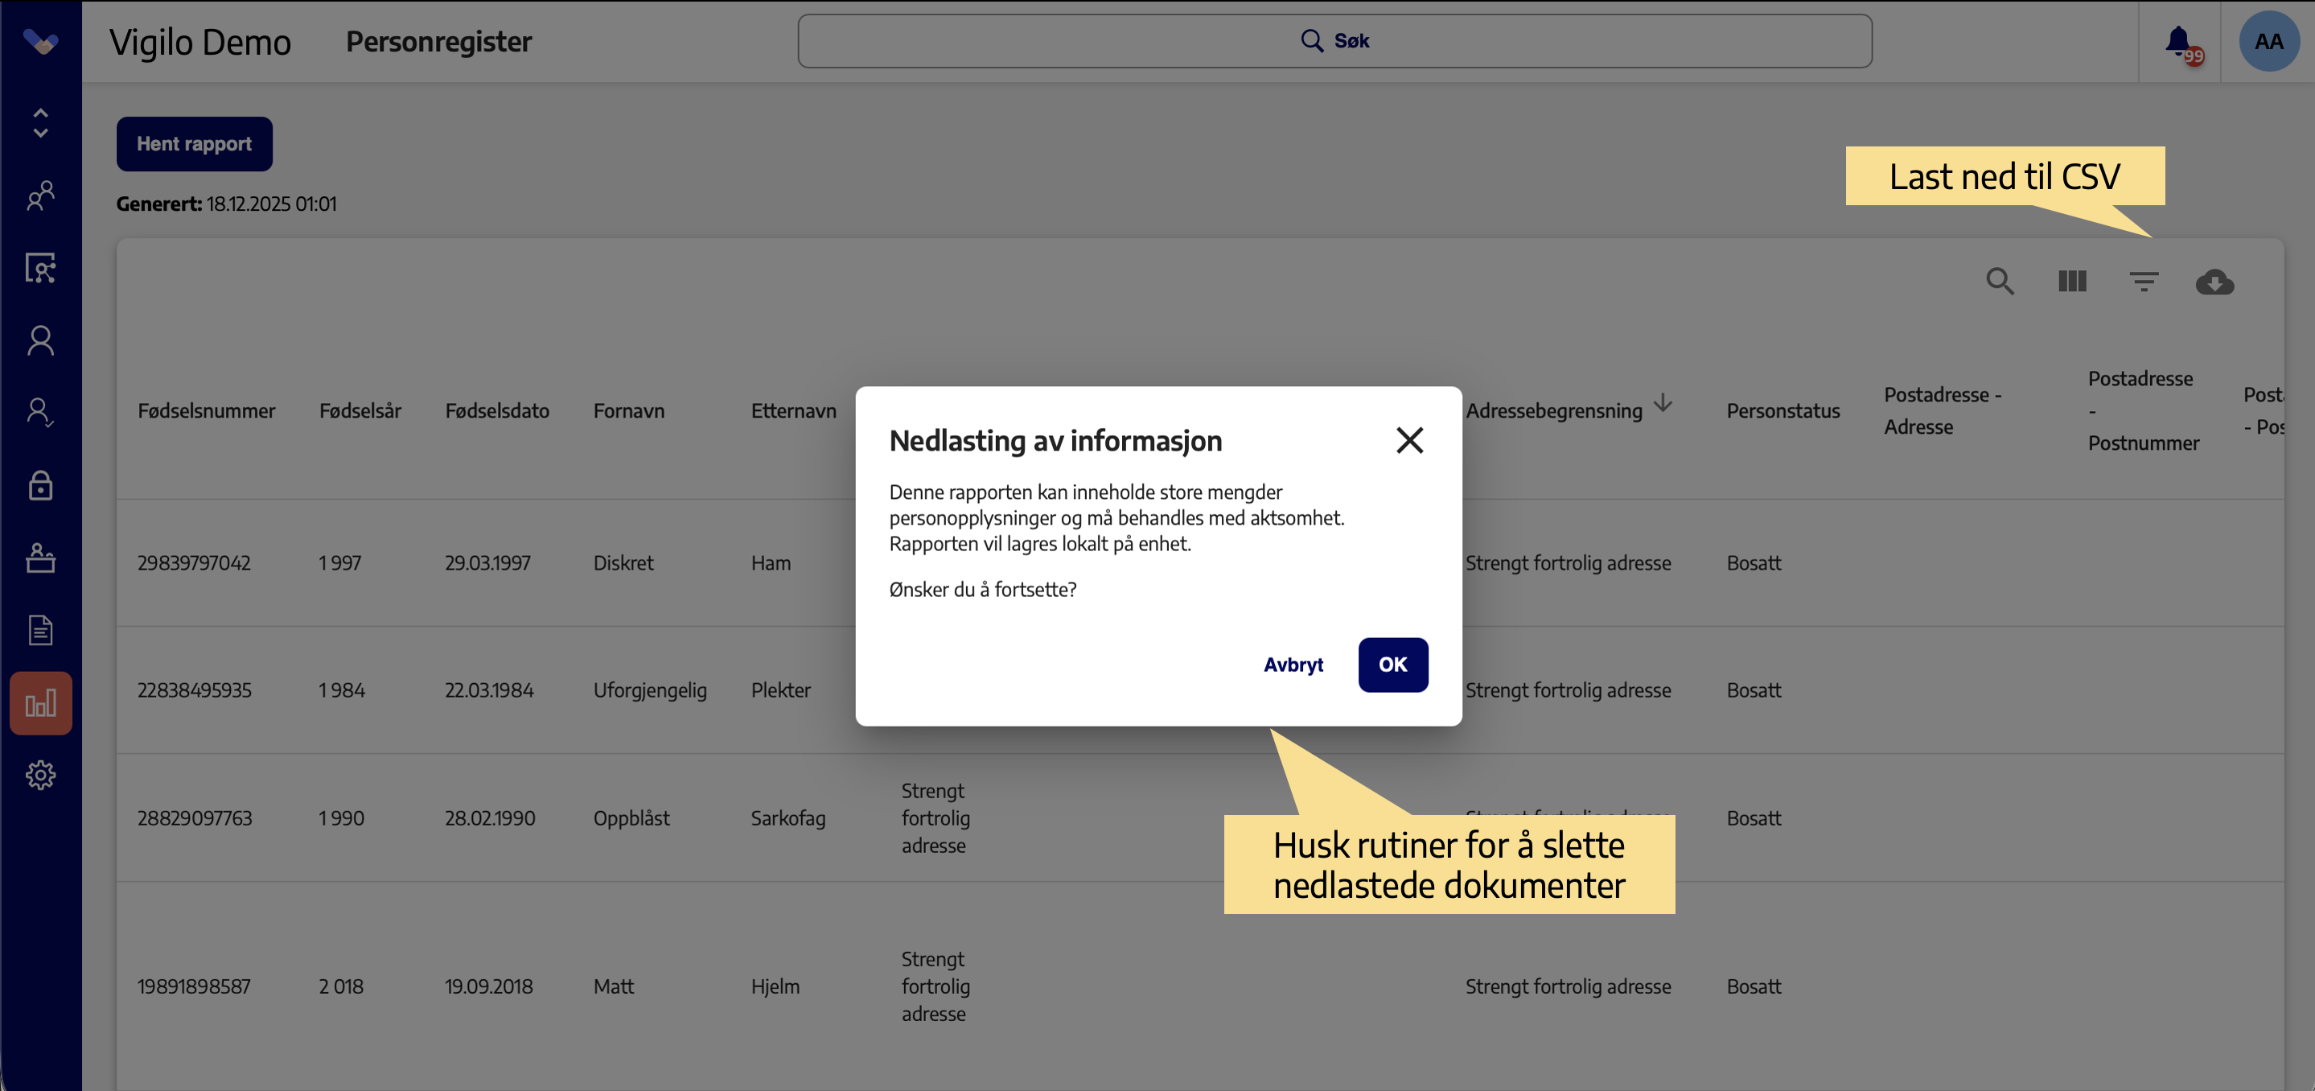Click the Postadresse - Adresse column header
Viewport: 2315px width, 1091px height.
[x=1942, y=410]
